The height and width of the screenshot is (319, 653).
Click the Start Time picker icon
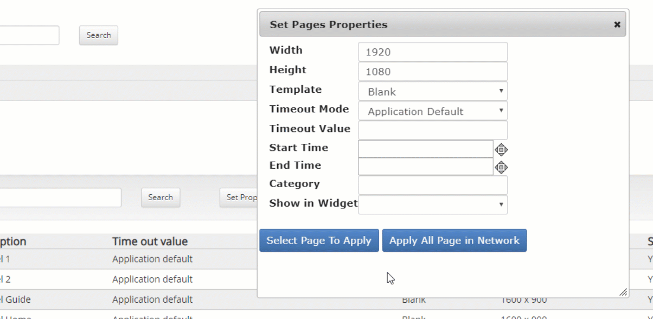501,150
